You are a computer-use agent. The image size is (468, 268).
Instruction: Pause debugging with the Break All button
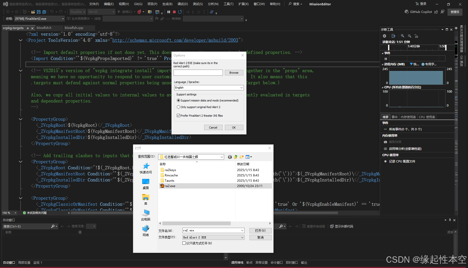tap(169, 12)
